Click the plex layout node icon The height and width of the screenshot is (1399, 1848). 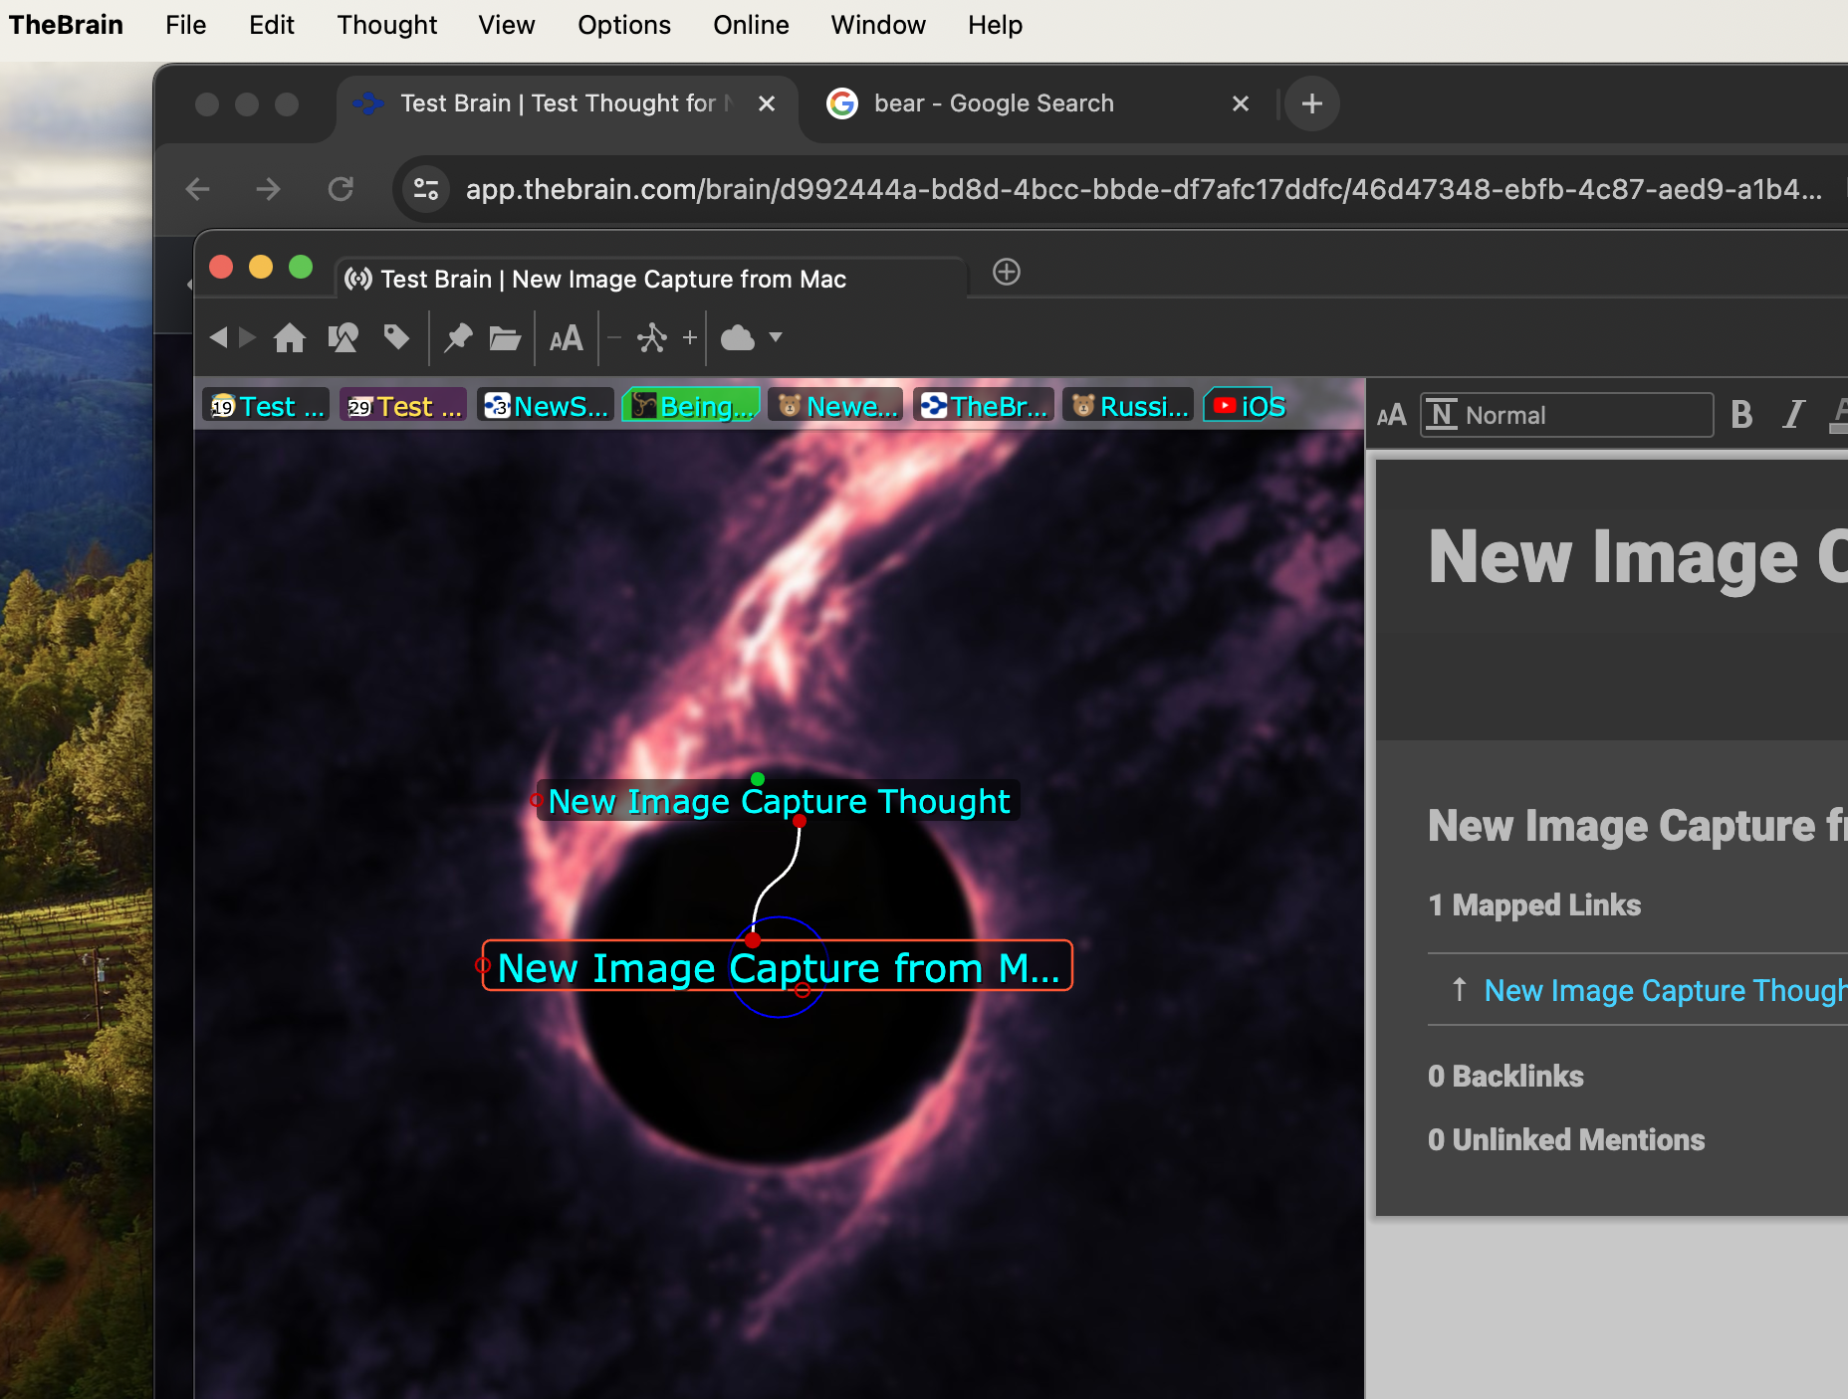(652, 338)
